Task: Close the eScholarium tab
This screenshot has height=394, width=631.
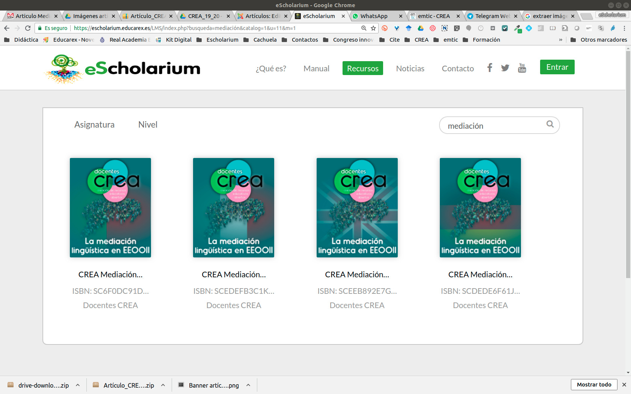Action: [343, 16]
